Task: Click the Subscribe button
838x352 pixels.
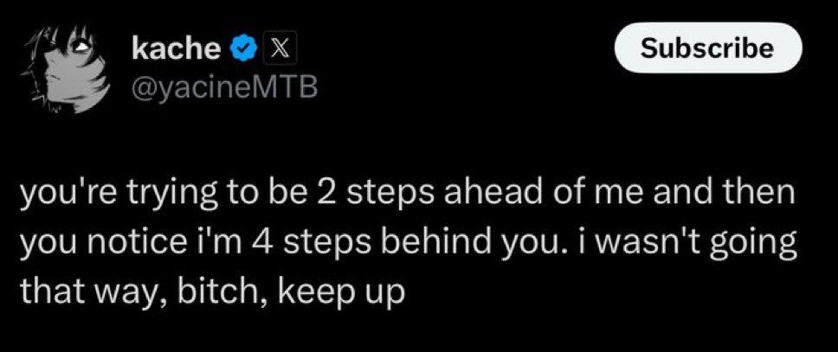Action: tap(708, 48)
